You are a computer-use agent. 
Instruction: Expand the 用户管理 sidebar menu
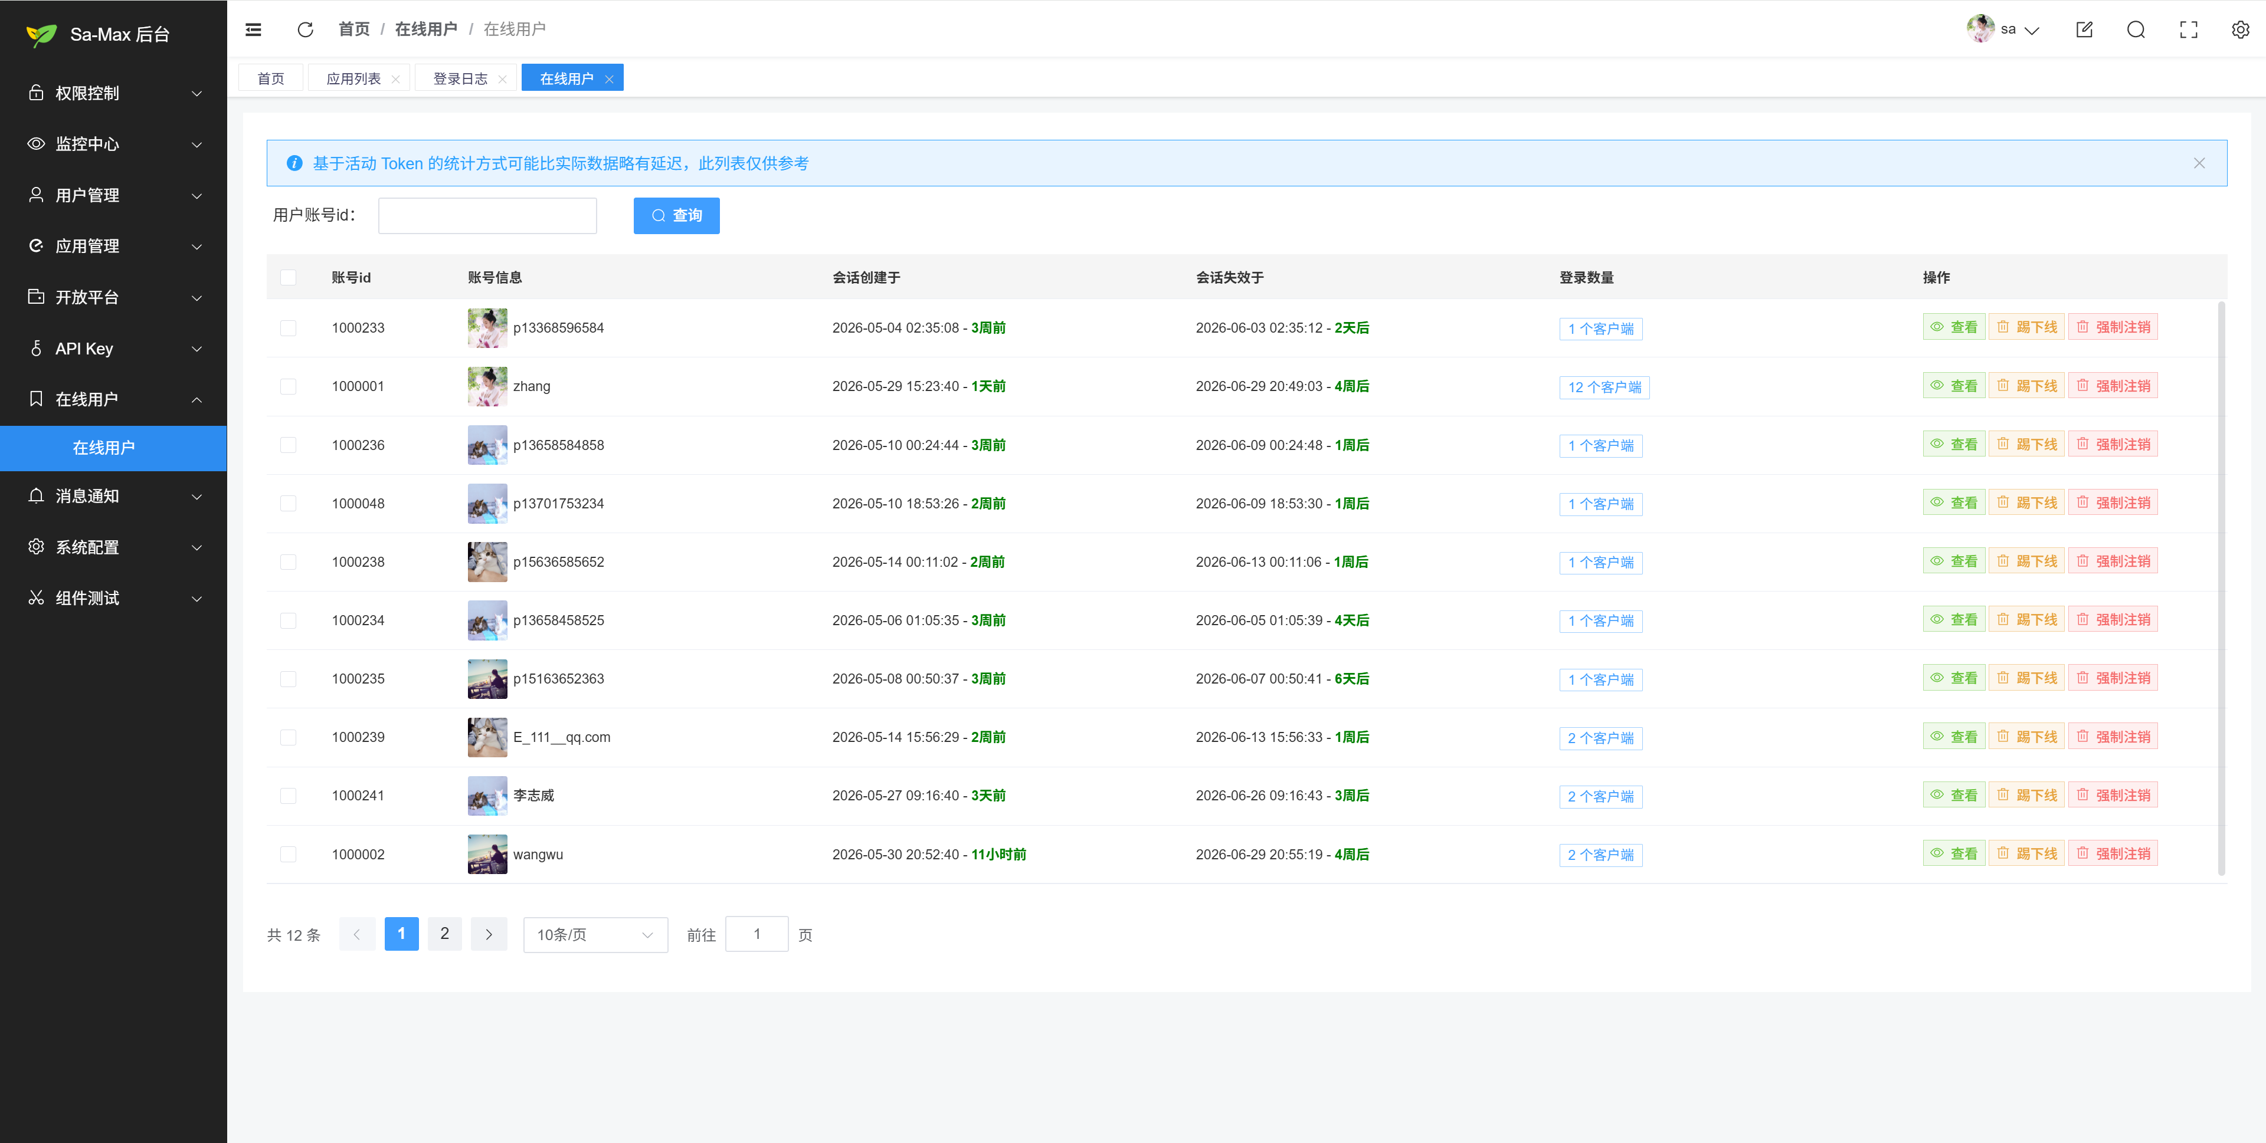[x=113, y=195]
